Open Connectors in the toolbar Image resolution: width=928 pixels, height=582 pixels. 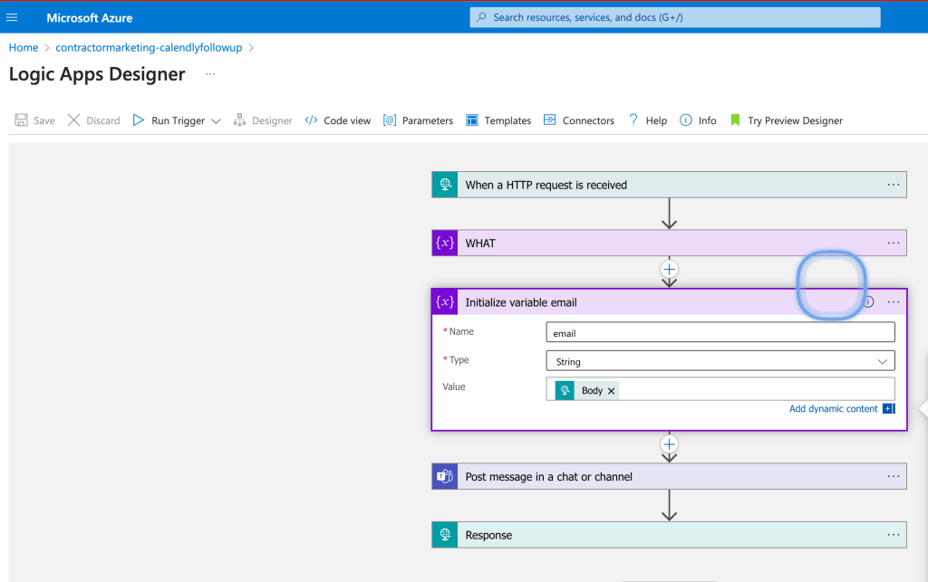[579, 120]
